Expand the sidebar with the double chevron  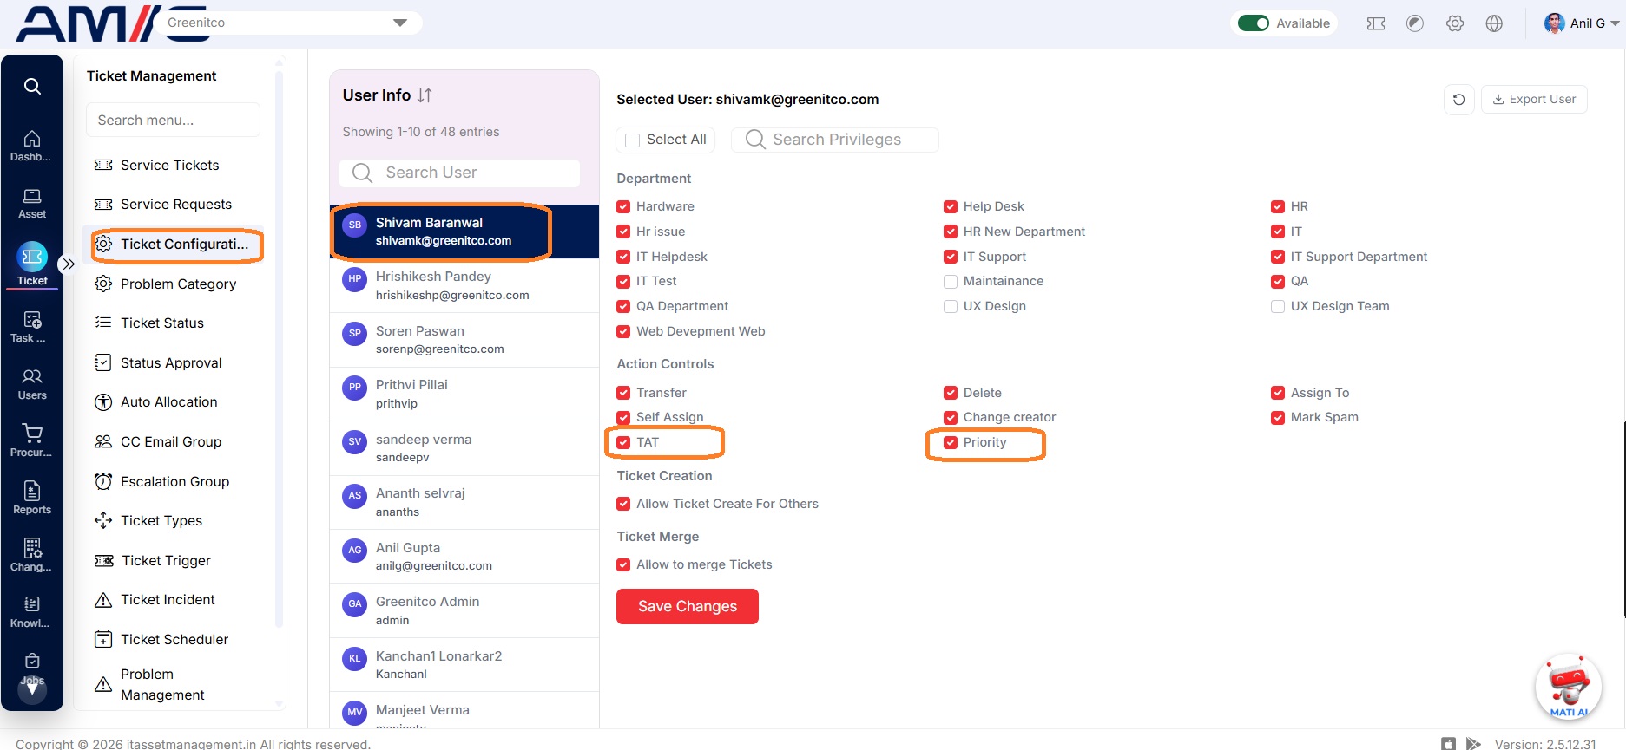pos(68,264)
